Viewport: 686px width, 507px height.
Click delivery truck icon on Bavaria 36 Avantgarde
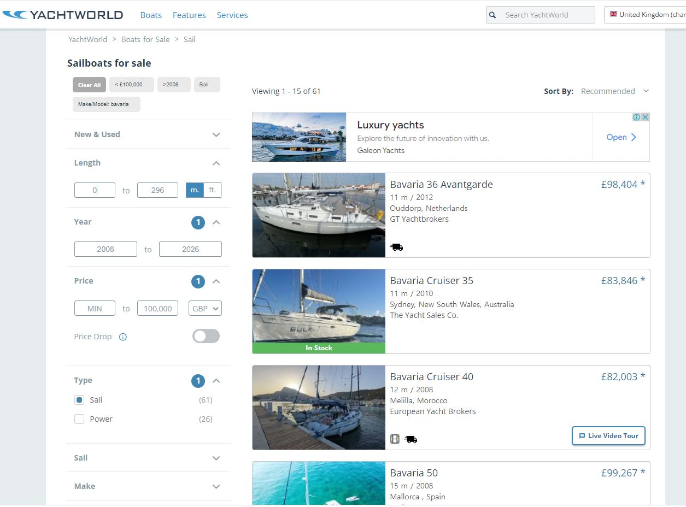point(396,247)
